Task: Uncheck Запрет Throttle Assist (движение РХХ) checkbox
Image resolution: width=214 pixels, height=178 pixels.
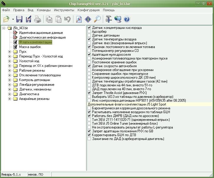Action: point(89,93)
